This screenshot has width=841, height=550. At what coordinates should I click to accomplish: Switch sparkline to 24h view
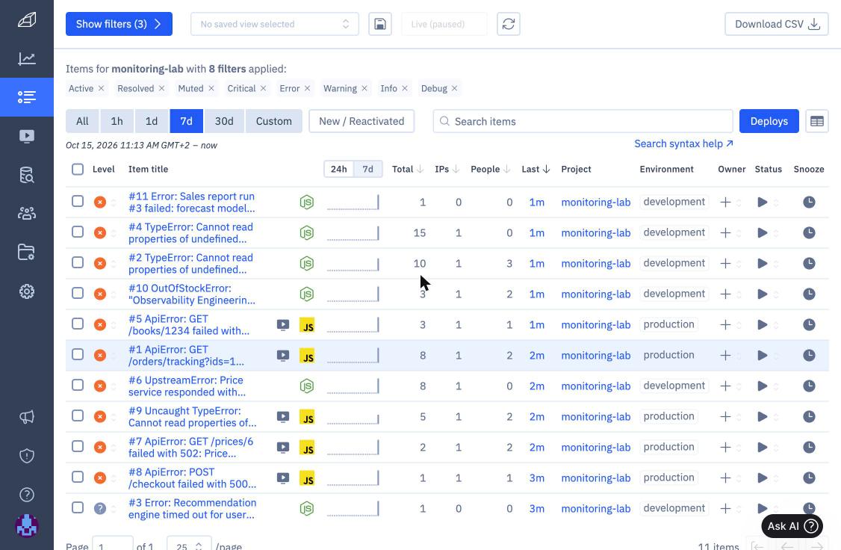click(338, 169)
